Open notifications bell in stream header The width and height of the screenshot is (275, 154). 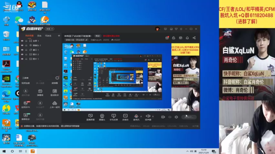pyautogui.click(x=187, y=38)
